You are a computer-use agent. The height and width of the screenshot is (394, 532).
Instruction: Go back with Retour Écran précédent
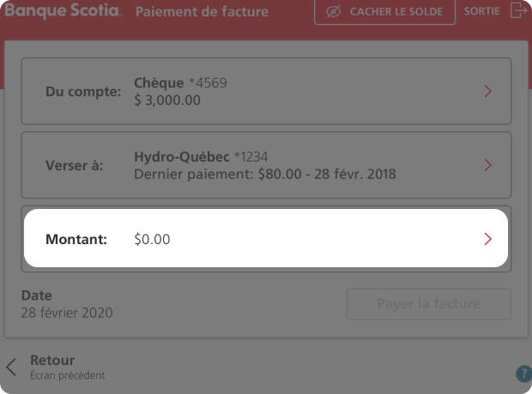[55, 367]
